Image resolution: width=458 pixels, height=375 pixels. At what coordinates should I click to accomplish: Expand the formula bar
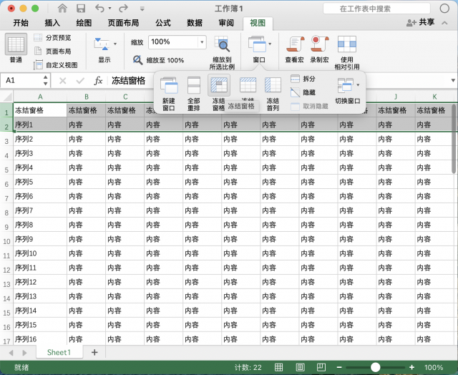point(453,80)
